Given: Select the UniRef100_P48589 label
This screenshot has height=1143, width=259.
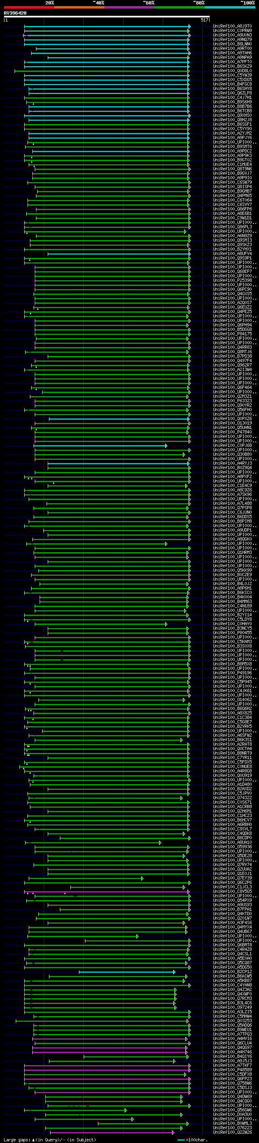Looking at the screenshot, I should tap(232, 1070).
